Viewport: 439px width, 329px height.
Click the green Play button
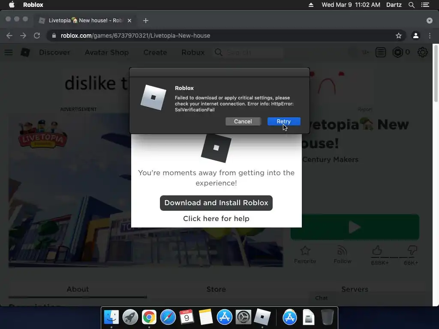(355, 227)
